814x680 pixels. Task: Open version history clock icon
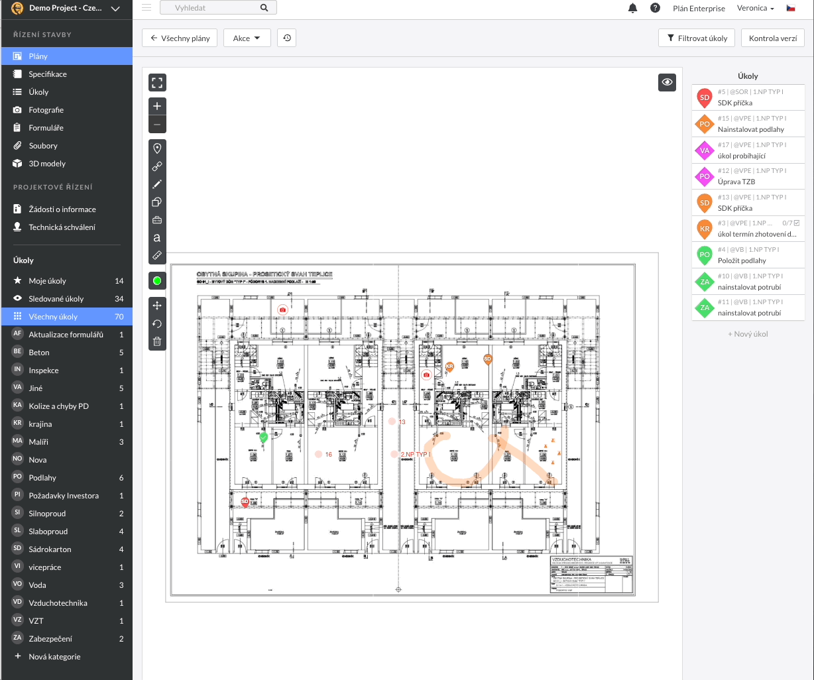point(286,38)
